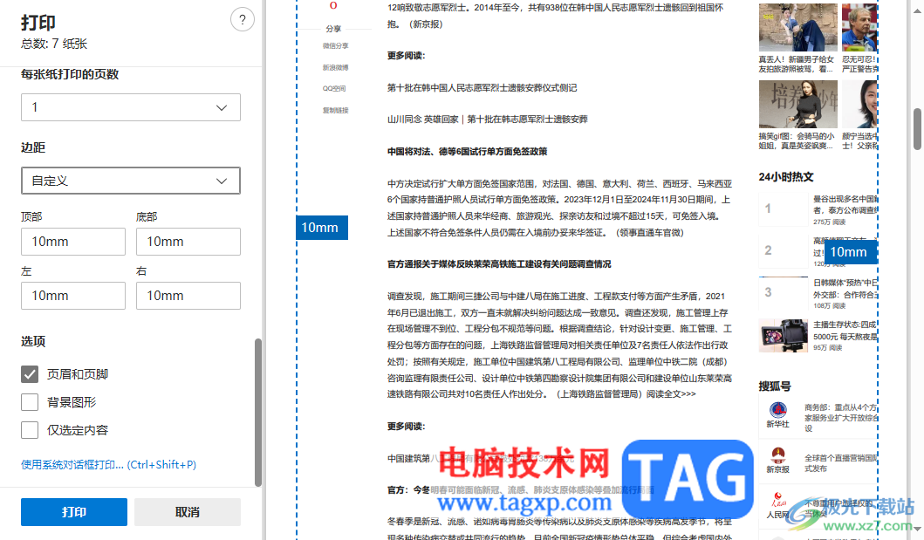
Task: Click the Sohu red "O" logo icon
Action: [332, 6]
